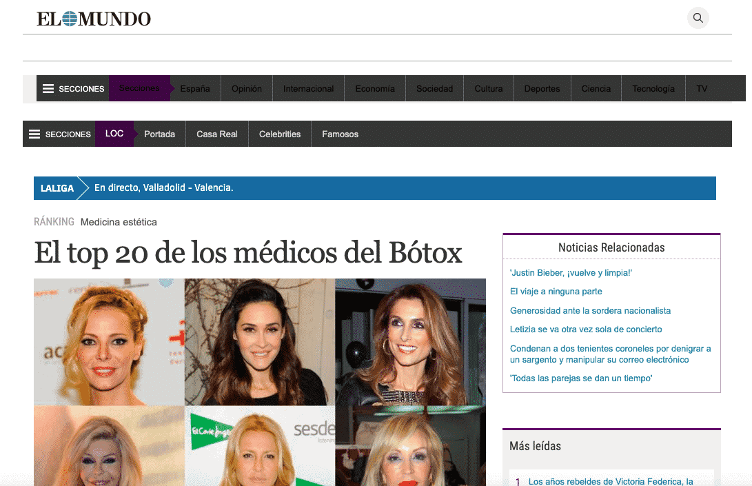This screenshot has width=752, height=486.
Task: Open the Casa Real tab
Action: 217,134
